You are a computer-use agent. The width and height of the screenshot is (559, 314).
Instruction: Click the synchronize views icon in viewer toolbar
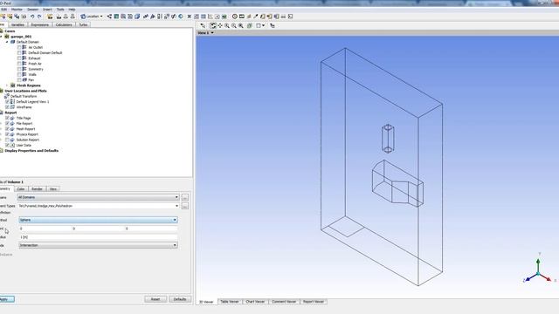[272, 25]
